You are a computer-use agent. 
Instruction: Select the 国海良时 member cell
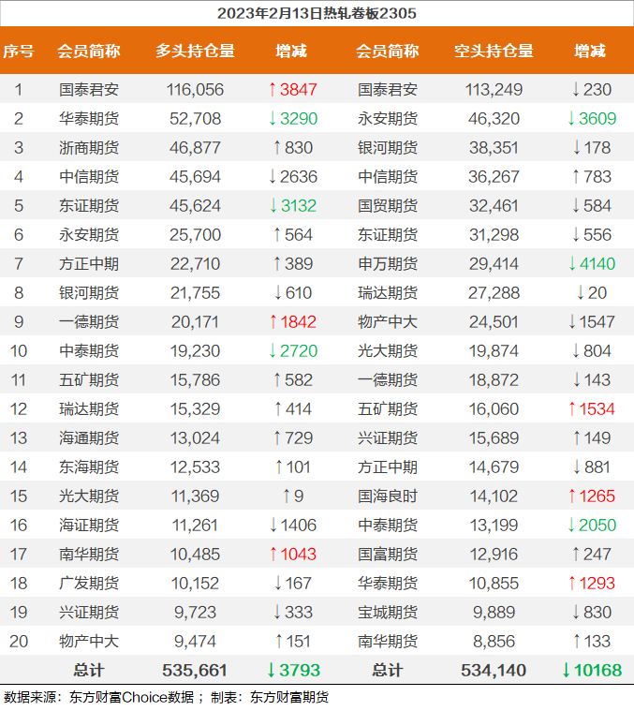pyautogui.click(x=388, y=496)
